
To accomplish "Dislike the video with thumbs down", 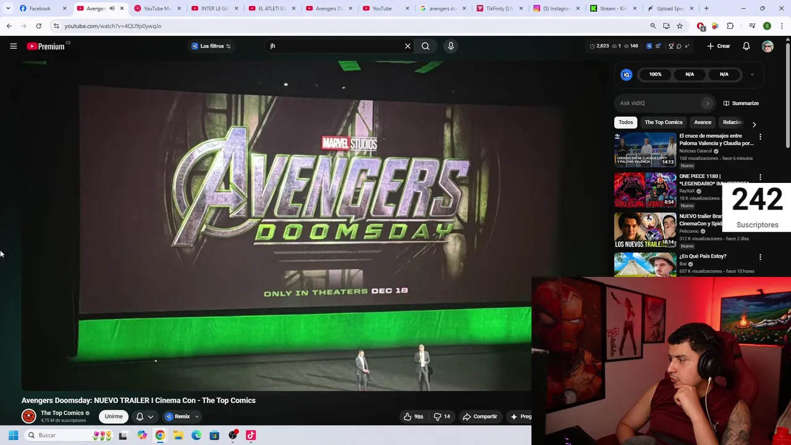I will click(x=442, y=417).
